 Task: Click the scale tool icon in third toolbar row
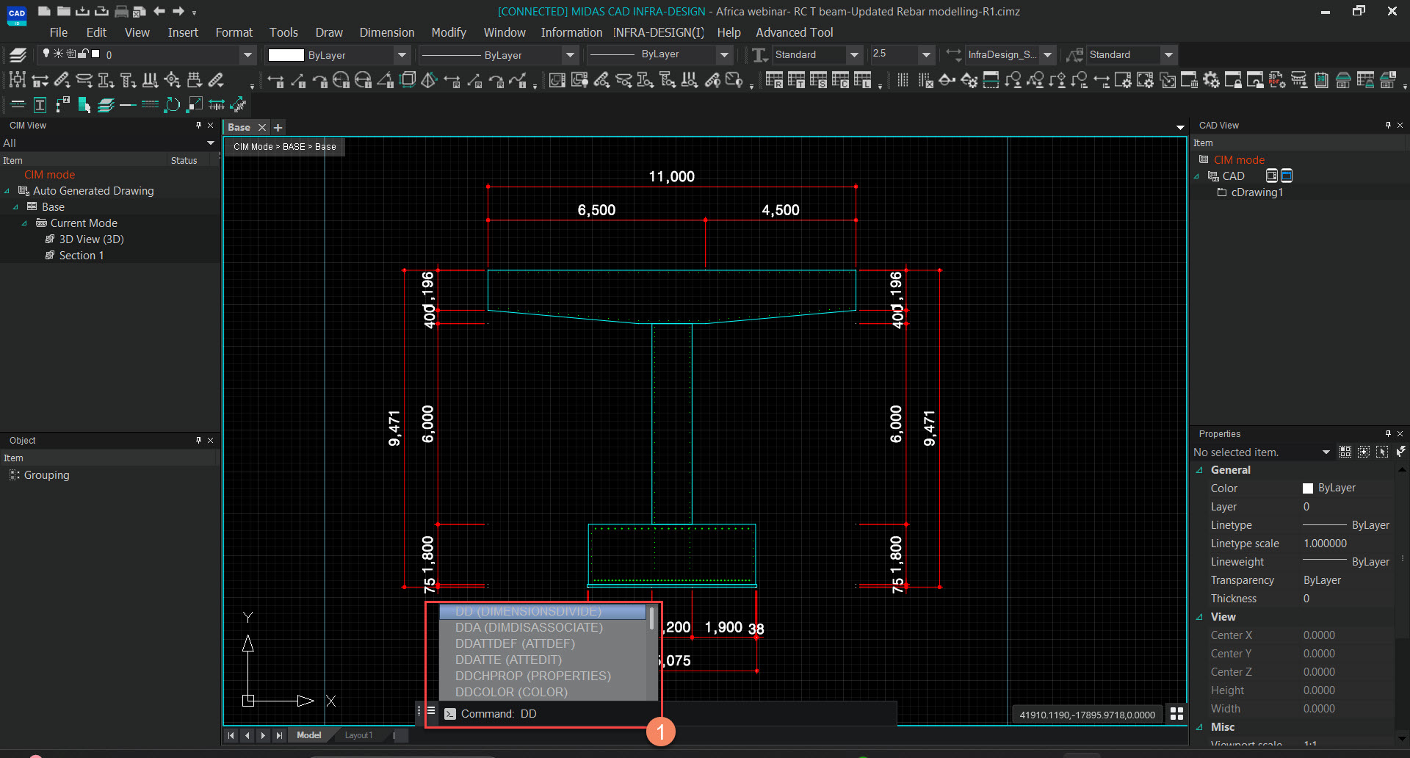(195, 105)
